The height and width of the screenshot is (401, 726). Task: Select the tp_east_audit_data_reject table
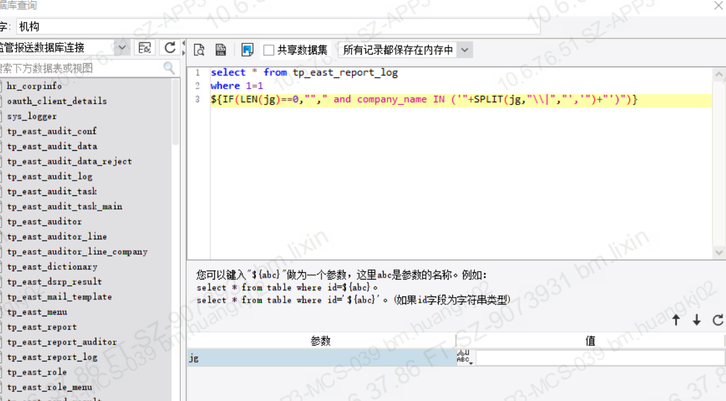pyautogui.click(x=69, y=161)
